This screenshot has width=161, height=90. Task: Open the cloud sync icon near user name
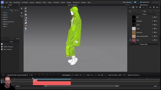[x=135, y=2]
